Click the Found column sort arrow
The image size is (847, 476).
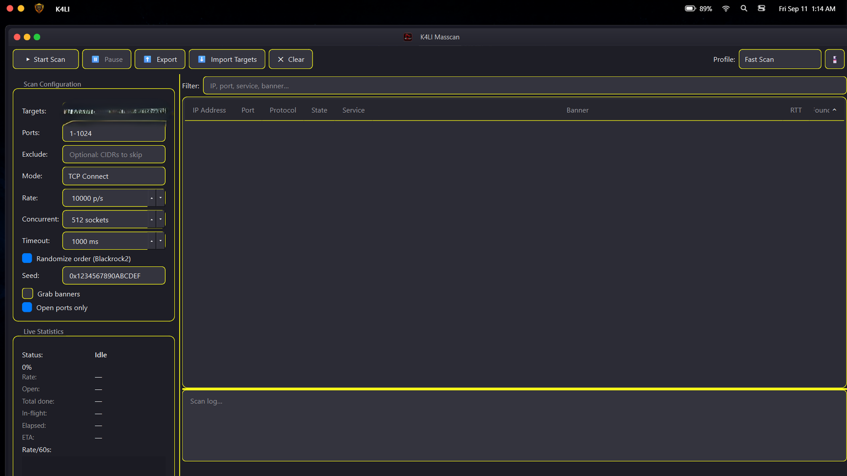(x=834, y=110)
